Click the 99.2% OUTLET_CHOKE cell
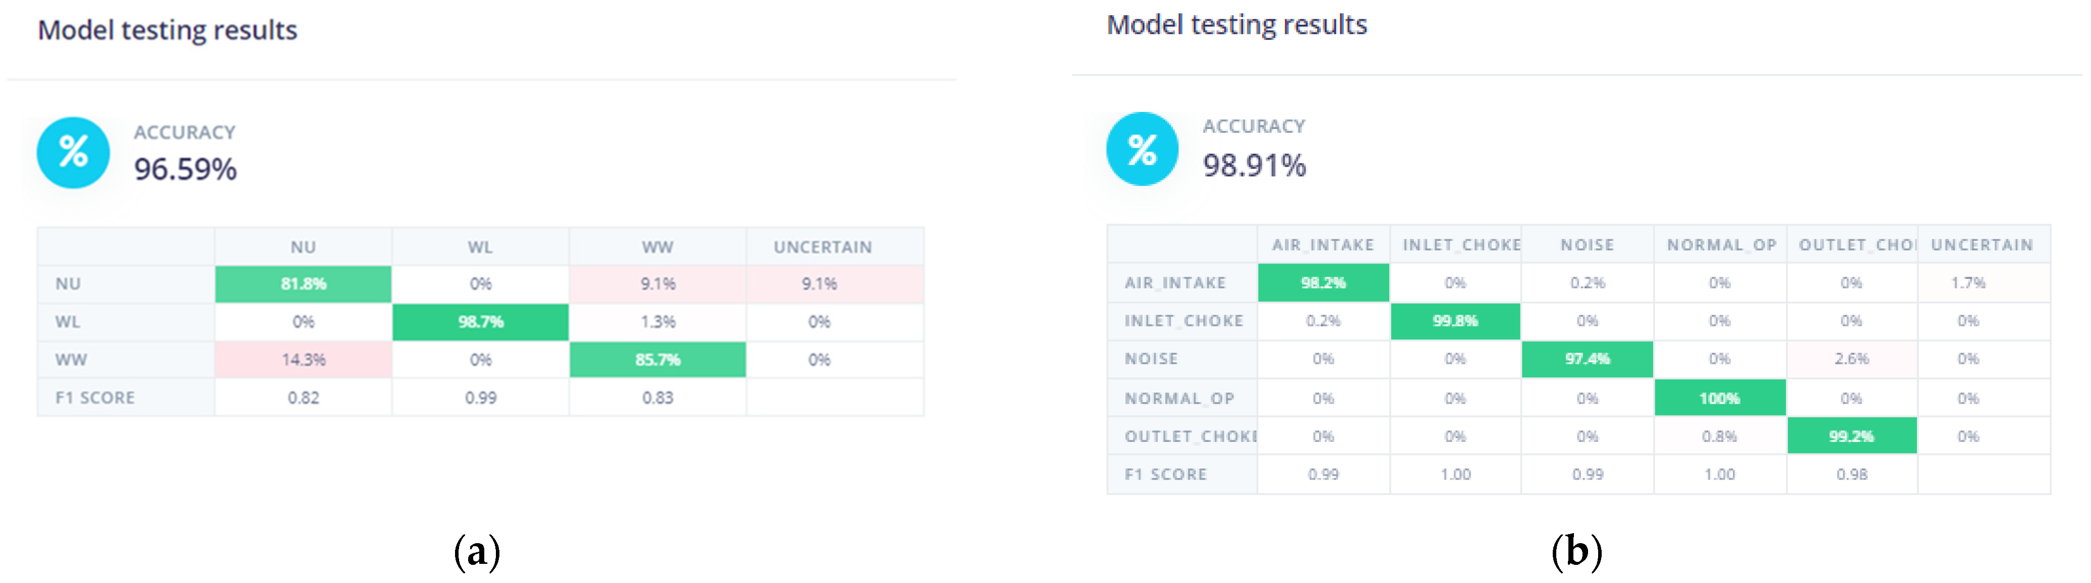The image size is (2091, 583). pyautogui.click(x=1851, y=436)
